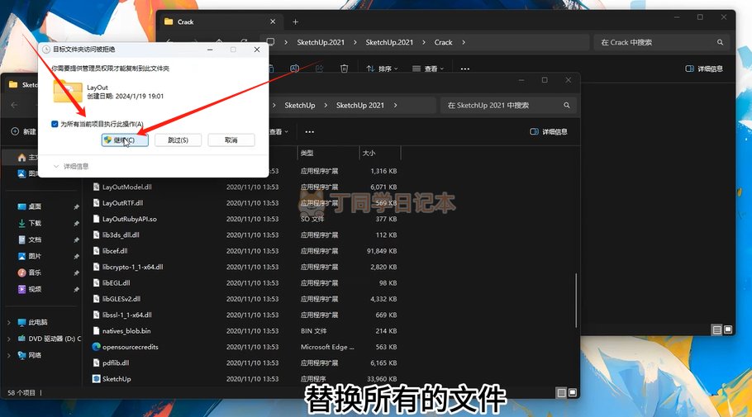Select the 桌面 Desktop sidebar shortcut
Viewport: 752px width, 417px height.
tap(35, 206)
